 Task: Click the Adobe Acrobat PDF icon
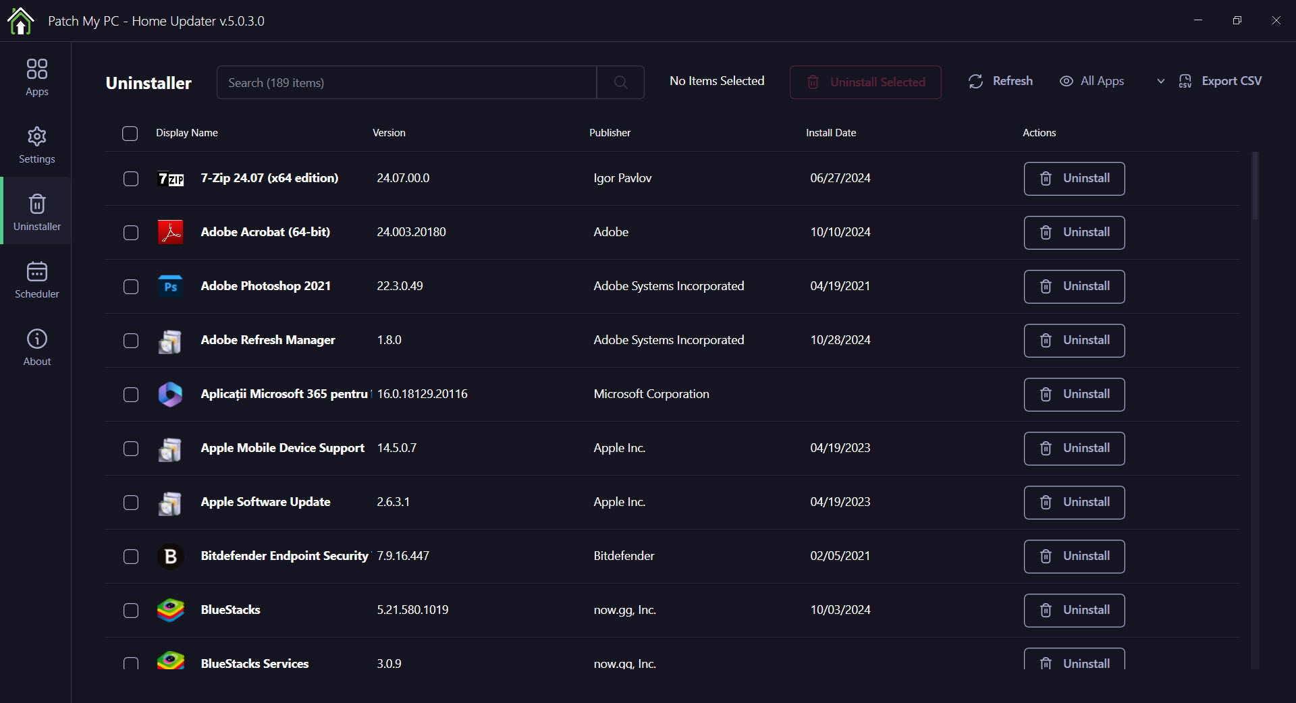(x=171, y=232)
